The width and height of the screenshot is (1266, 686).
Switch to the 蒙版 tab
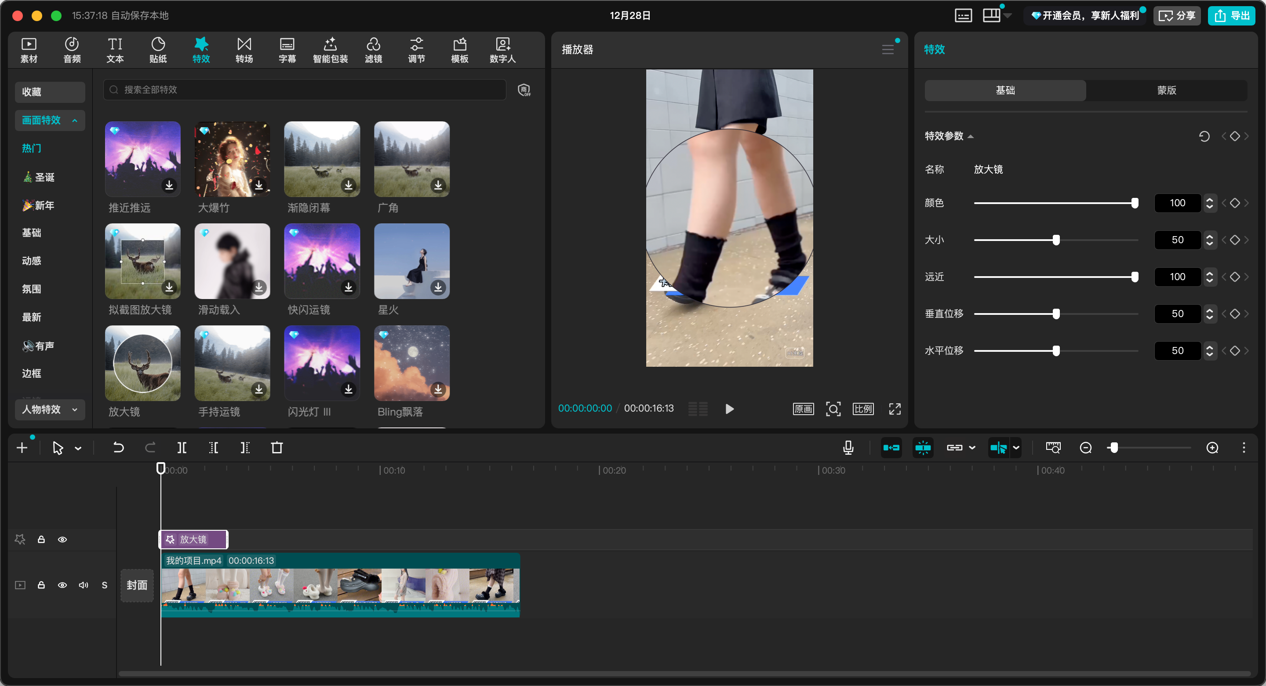[x=1166, y=91]
